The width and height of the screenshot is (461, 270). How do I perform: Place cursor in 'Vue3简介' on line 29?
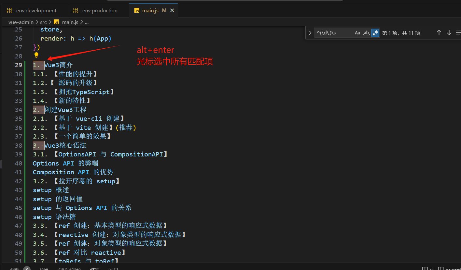pos(59,65)
